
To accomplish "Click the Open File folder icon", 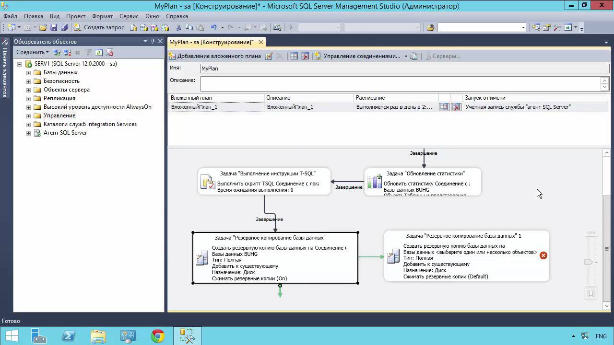I will pyautogui.click(x=44, y=27).
